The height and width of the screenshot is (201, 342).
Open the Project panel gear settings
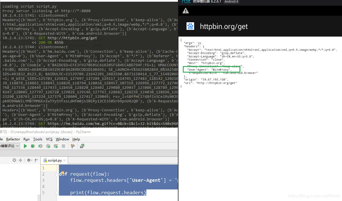point(29,160)
